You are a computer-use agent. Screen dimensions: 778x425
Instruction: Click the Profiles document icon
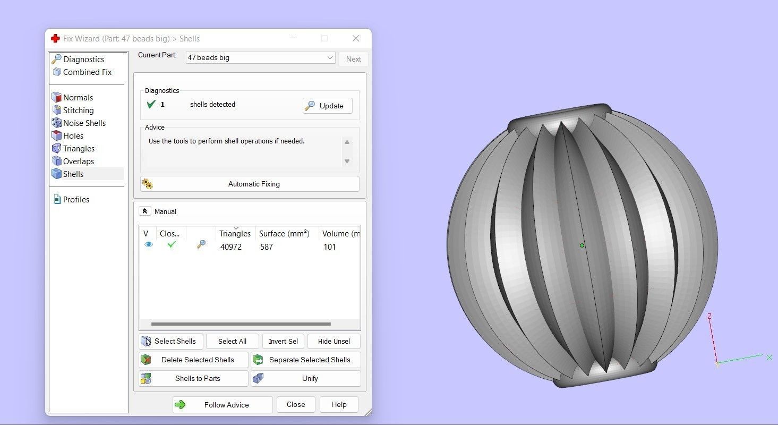[x=57, y=199]
